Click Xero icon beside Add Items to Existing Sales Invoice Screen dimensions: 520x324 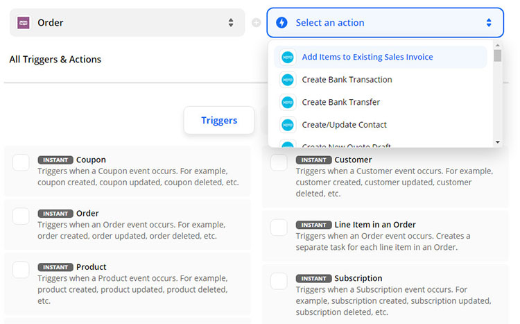pyautogui.click(x=288, y=57)
